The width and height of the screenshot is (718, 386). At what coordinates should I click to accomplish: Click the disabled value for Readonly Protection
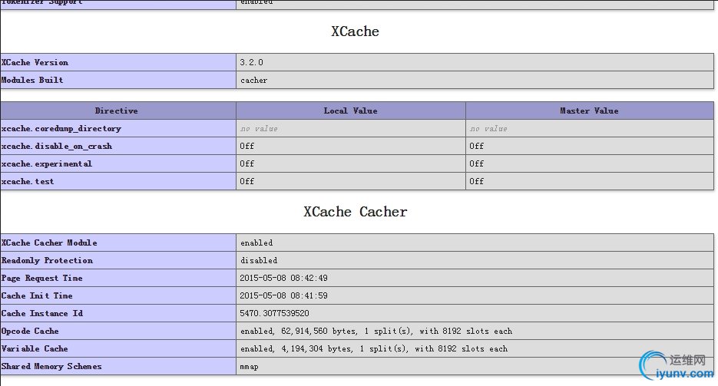259,260
